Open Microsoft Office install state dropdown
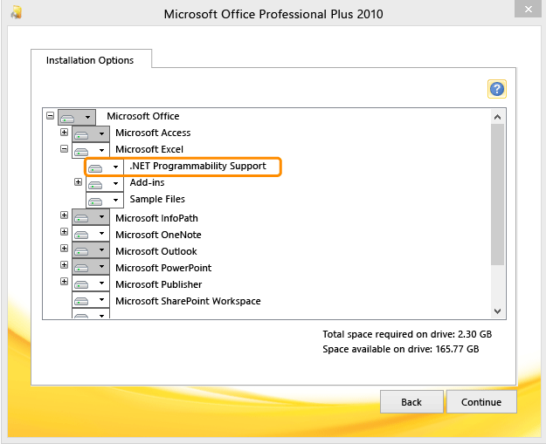The height and width of the screenshot is (444, 546). (x=77, y=117)
